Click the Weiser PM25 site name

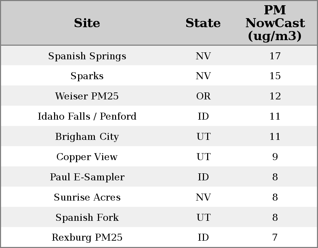pos(87,96)
